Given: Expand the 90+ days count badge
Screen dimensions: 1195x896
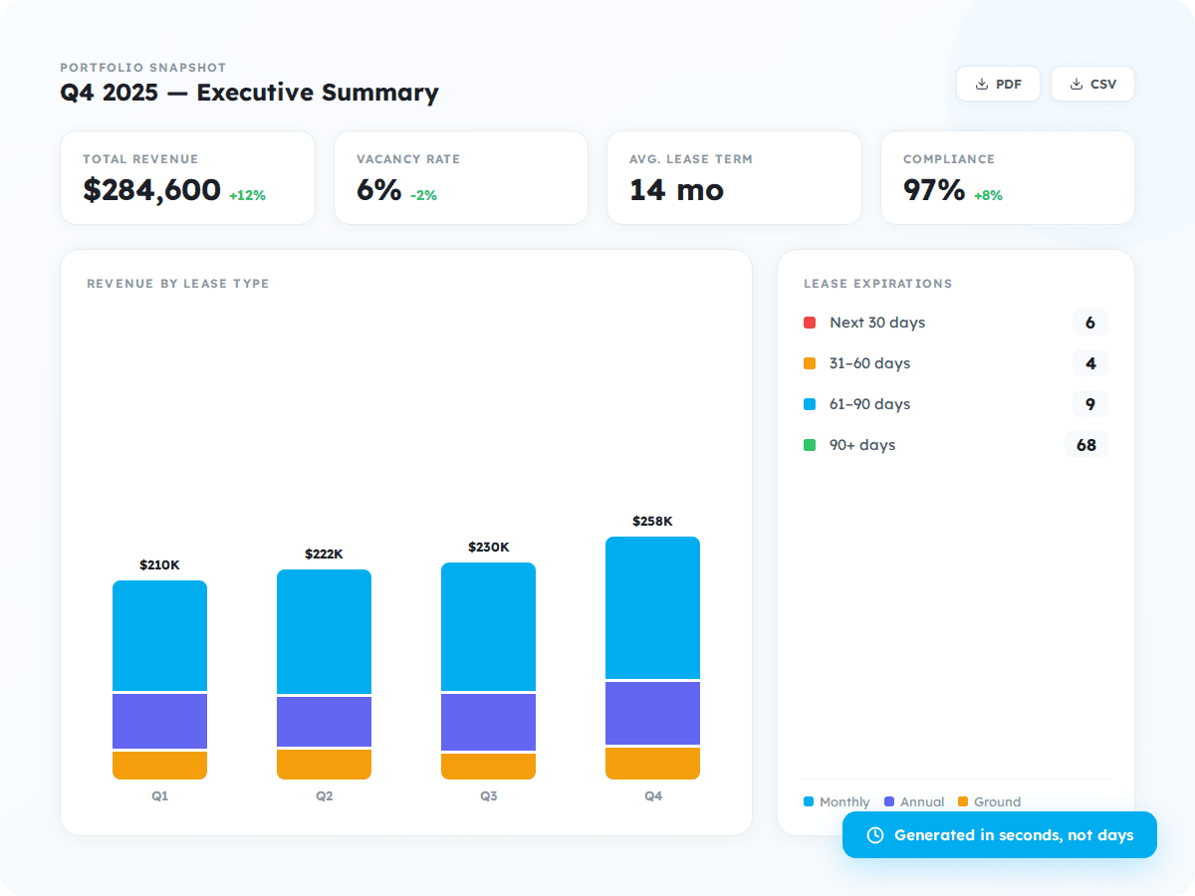Looking at the screenshot, I should point(1086,445).
